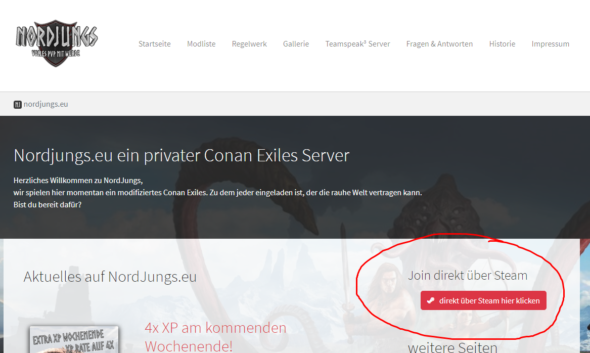This screenshot has width=590, height=353.
Task: Click the 'Nordjungs.eu ein privater Conan Exiles Server' title
Action: 181,155
